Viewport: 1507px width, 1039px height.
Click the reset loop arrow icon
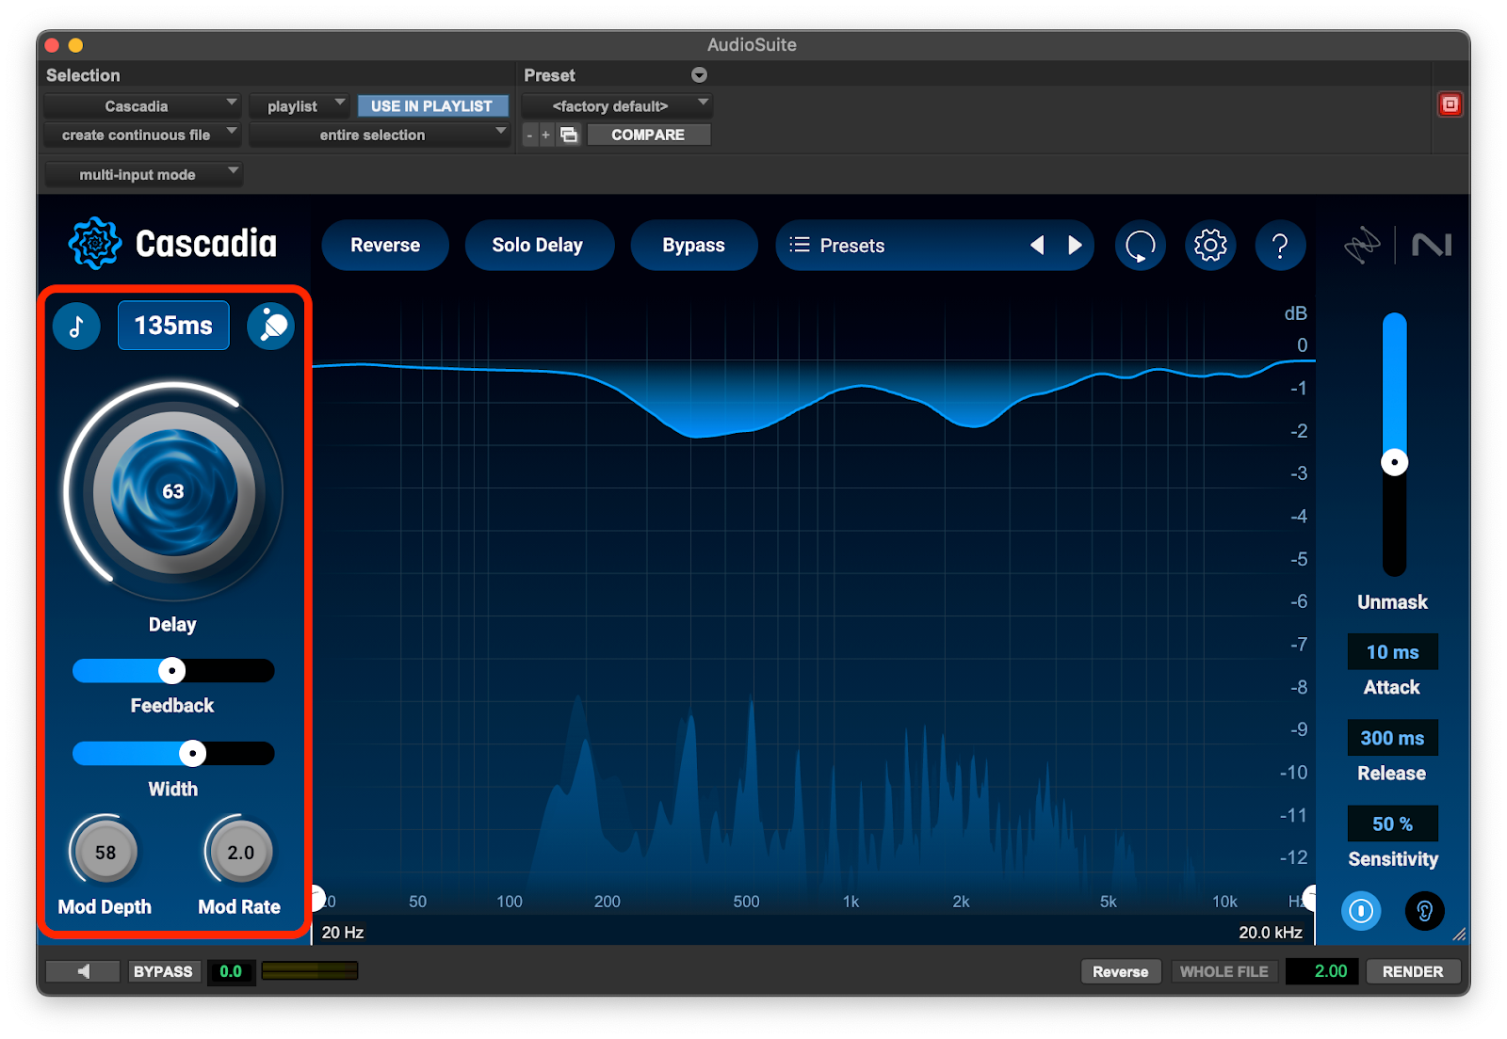pyautogui.click(x=1141, y=246)
